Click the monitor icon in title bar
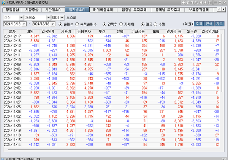 188,3
